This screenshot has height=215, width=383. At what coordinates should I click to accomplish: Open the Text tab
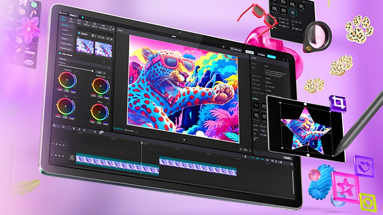point(79,22)
